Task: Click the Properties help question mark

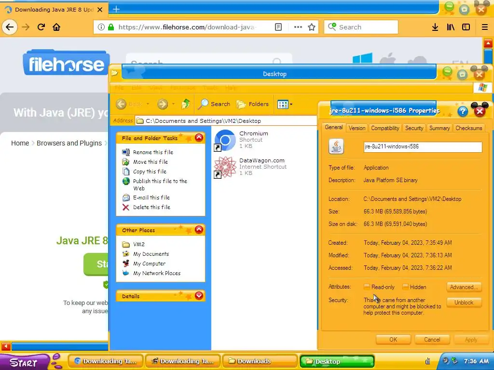Action: (463, 111)
